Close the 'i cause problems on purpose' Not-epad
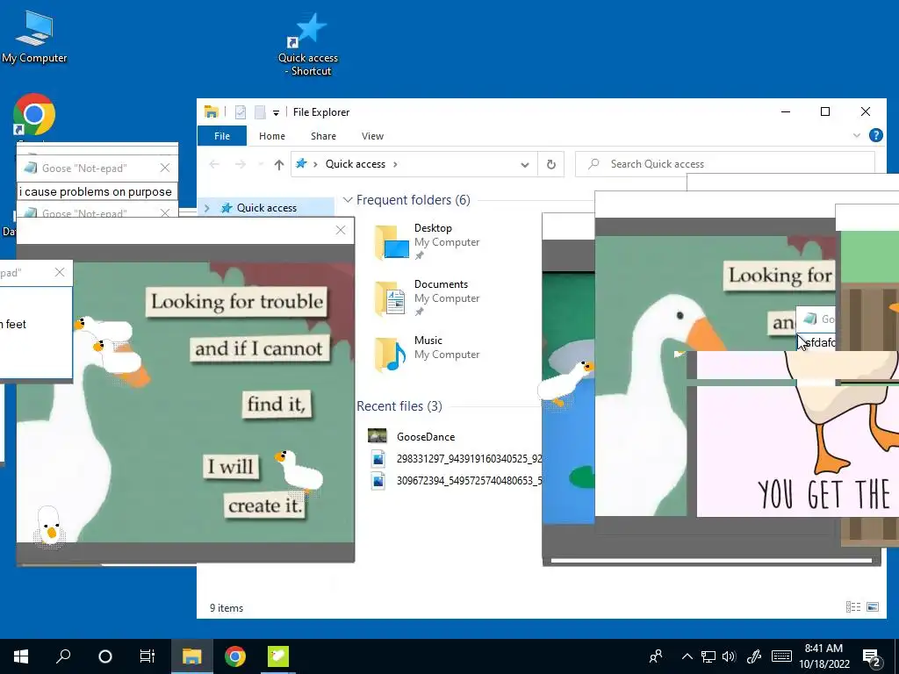 point(165,168)
